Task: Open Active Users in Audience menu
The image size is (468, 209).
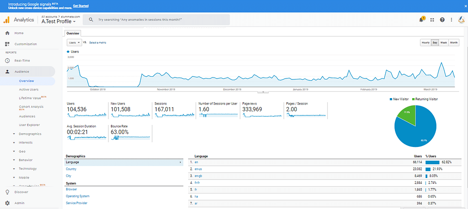Action: 28,89
